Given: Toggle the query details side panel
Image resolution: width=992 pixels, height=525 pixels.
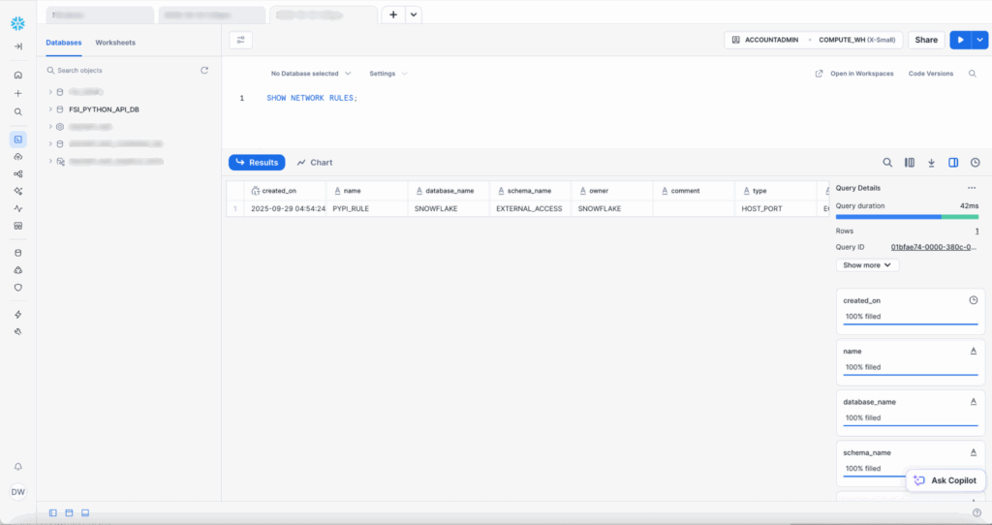Looking at the screenshot, I should pos(953,163).
